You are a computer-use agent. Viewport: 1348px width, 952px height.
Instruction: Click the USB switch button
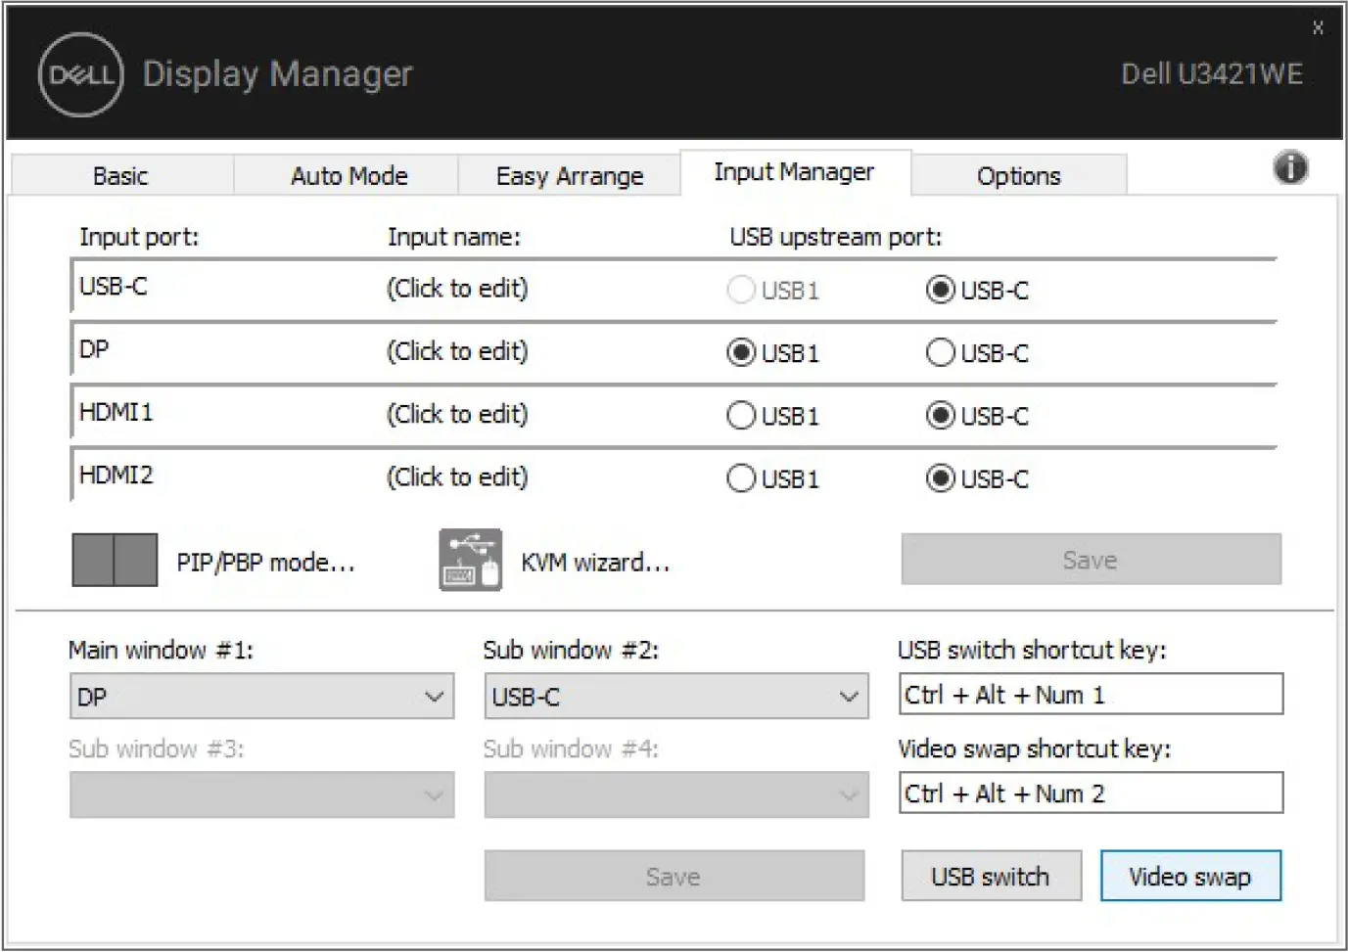991,876
